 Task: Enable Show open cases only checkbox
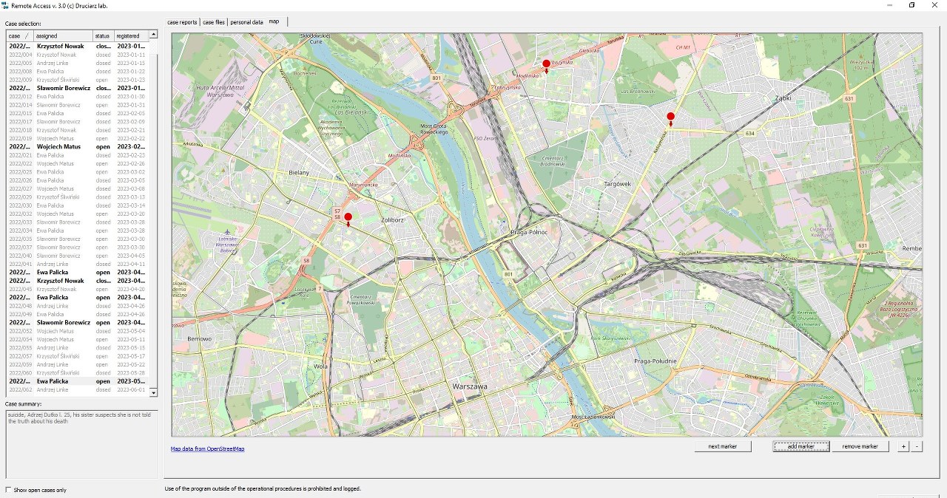[x=9, y=490]
